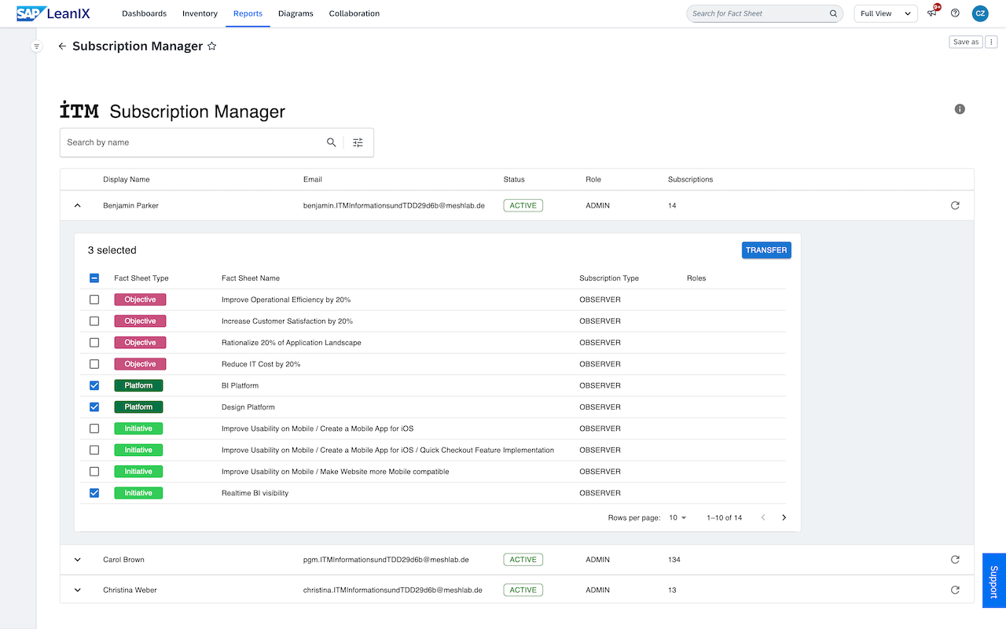1006x629 pixels.
Task: Expand Carol Brown's row
Action: [77, 560]
